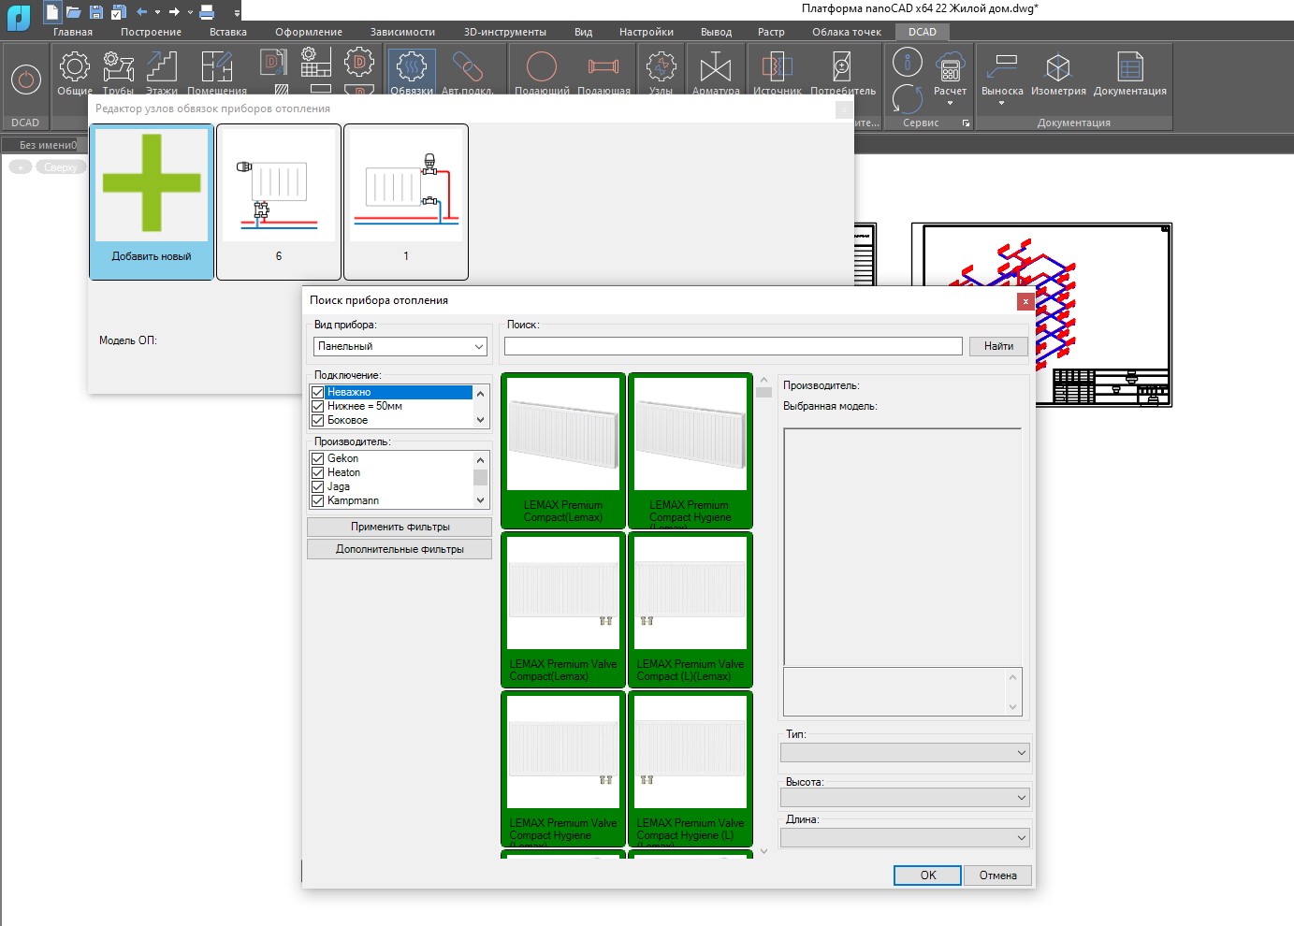This screenshot has height=926, width=1294.
Task: Switch to the Главная ribbon tab
Action: (x=73, y=32)
